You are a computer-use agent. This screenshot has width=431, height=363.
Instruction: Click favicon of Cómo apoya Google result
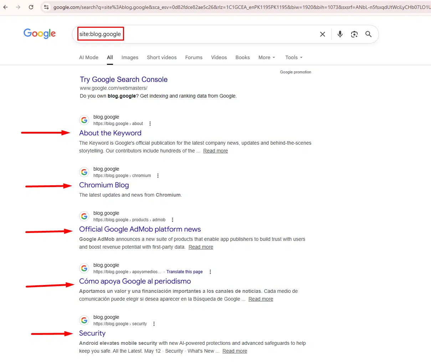coord(84,268)
